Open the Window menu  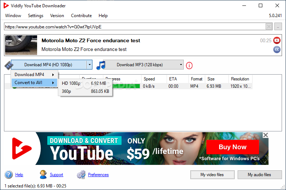coord(13,16)
